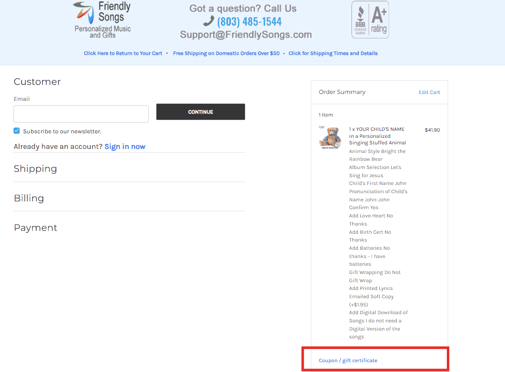Screen dimensions: 505x372
Task: Click Here to Return to Your Cart
Action: pos(123,53)
